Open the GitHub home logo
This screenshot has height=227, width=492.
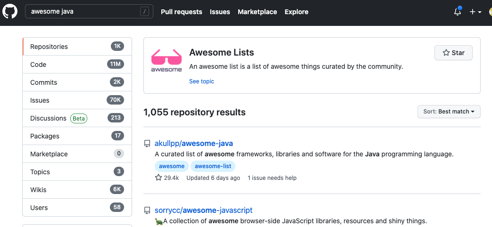[10, 12]
